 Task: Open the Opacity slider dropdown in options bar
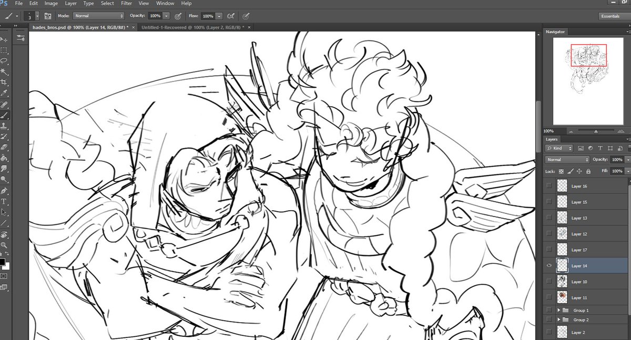click(167, 16)
